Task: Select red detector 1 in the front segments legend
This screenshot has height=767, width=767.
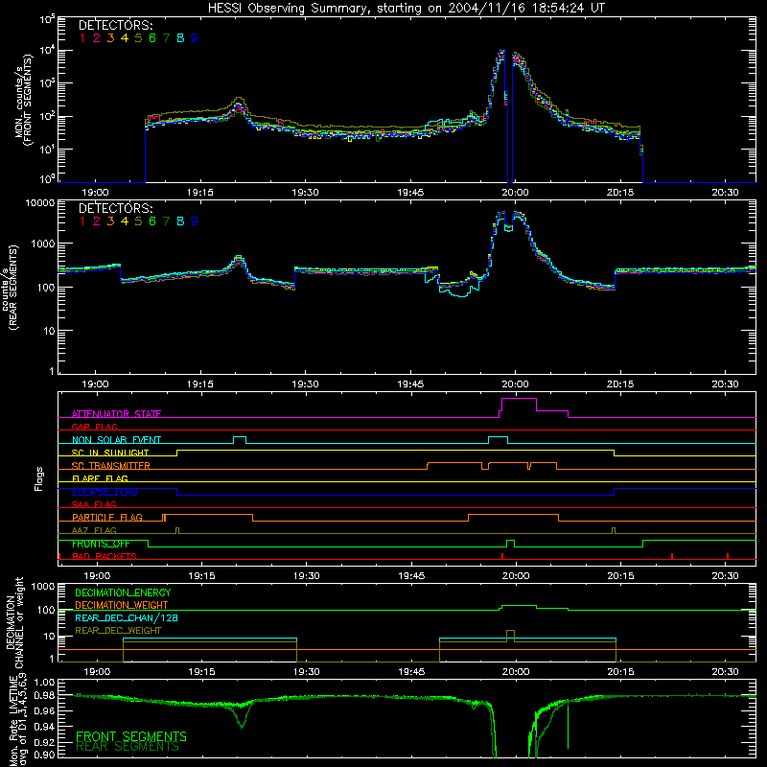Action: coord(82,38)
